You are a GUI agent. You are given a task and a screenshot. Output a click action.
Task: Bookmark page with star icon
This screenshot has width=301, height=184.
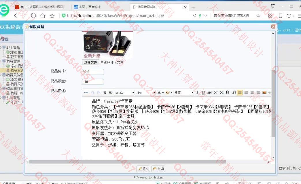point(52,16)
